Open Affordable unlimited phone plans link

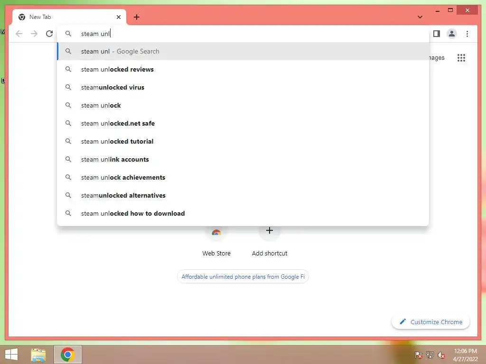[243, 277]
